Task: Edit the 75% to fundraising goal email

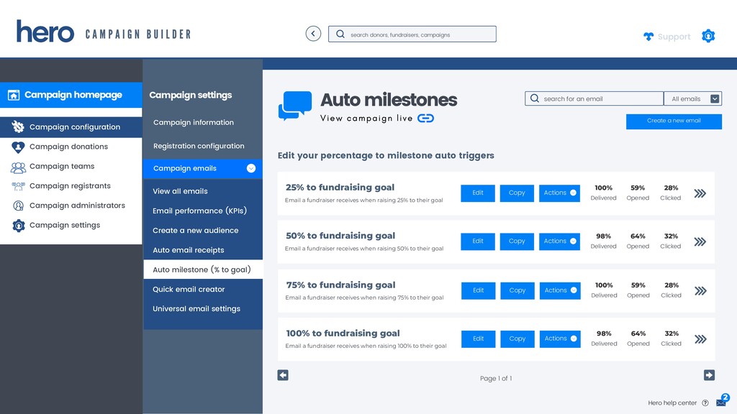Action: tap(478, 290)
